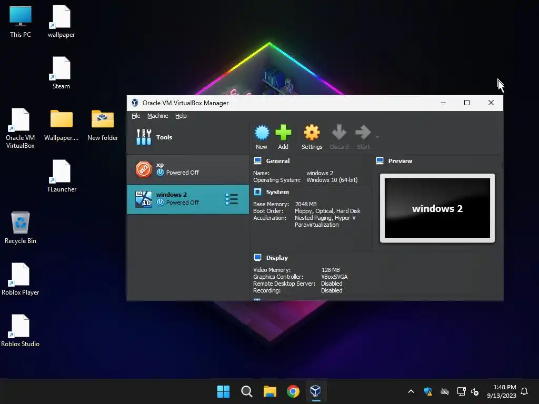This screenshot has height=404, width=539.
Task: Open the Machine menu
Action: (x=158, y=116)
